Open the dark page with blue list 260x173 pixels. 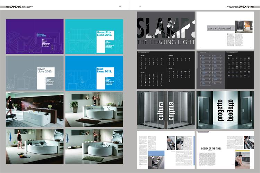225,70
